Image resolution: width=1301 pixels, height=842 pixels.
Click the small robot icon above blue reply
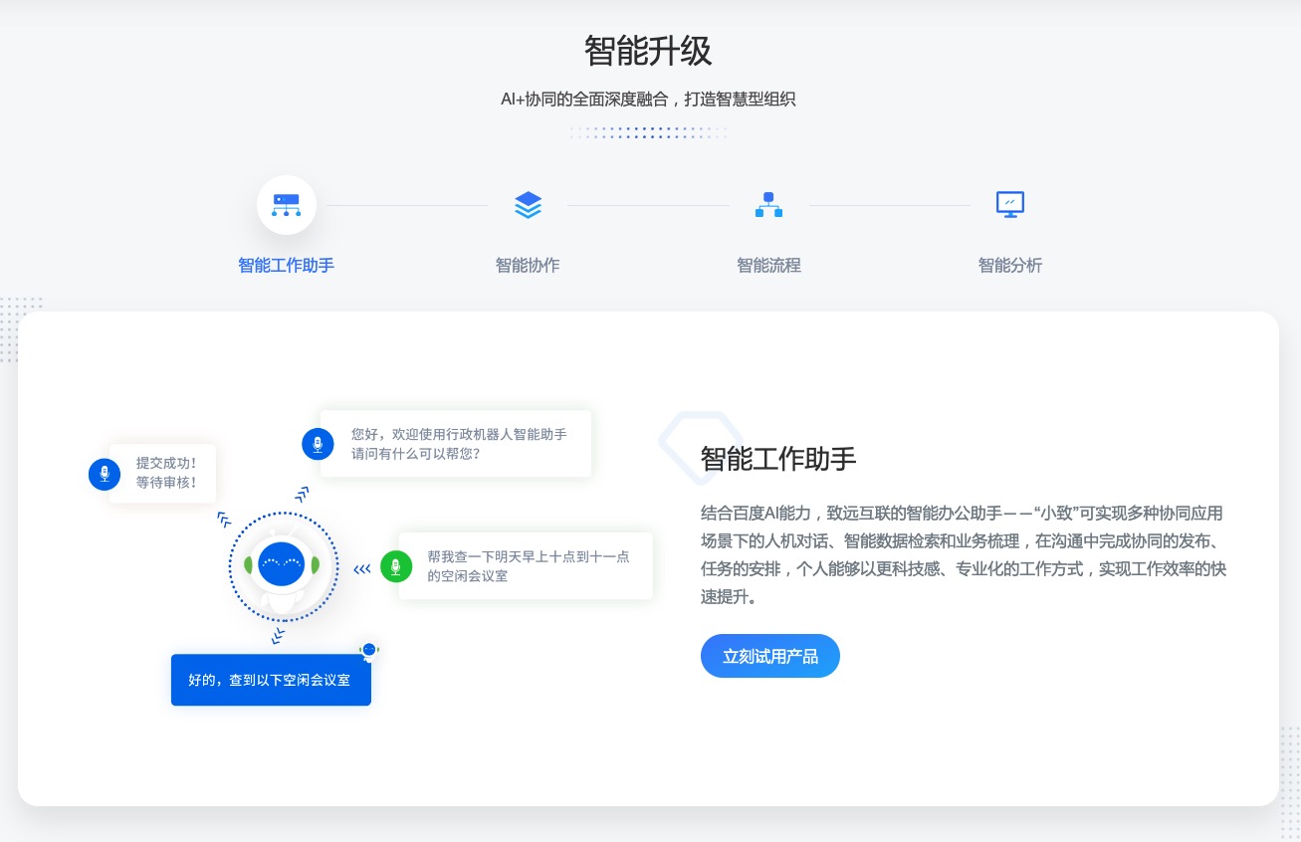click(369, 650)
